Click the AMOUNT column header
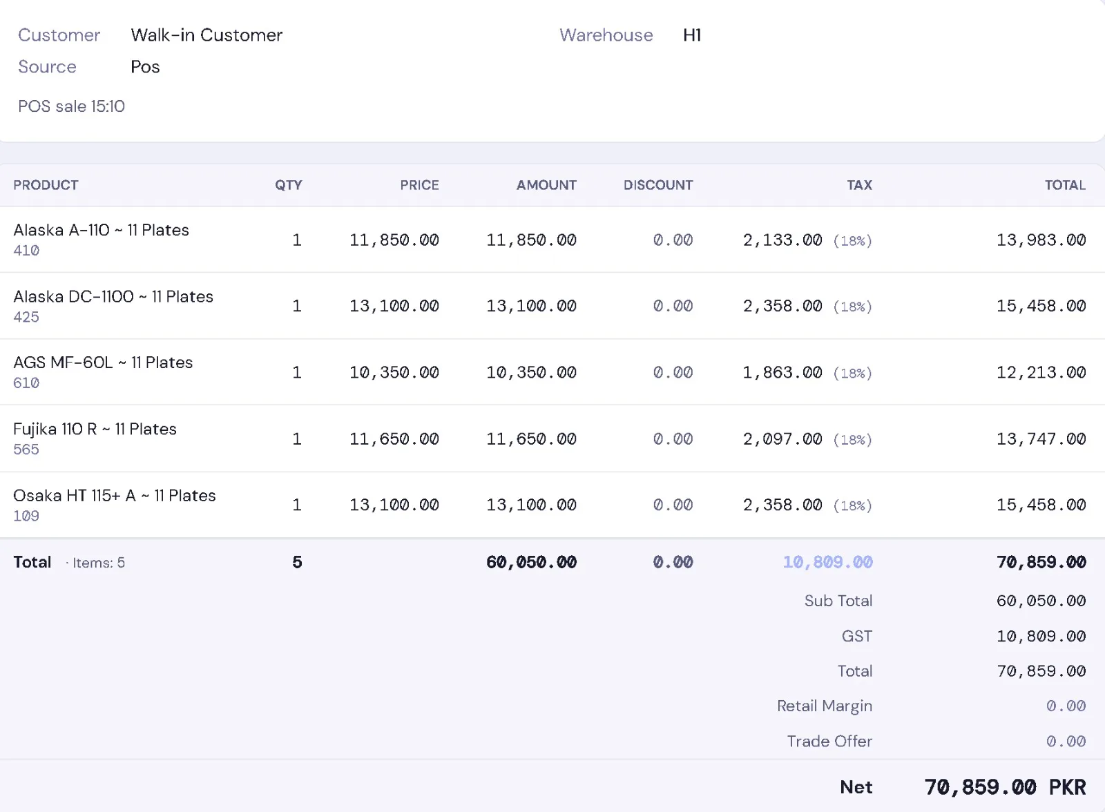 coord(546,185)
